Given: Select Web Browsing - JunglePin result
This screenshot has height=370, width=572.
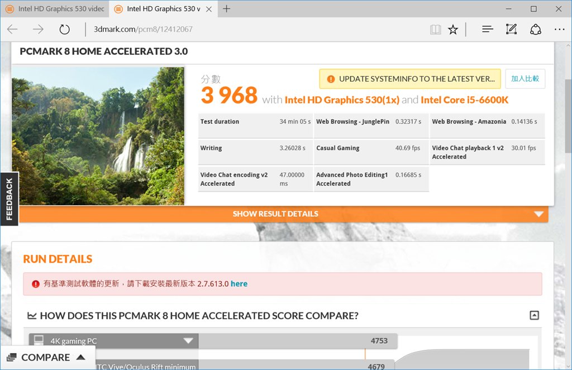Looking at the screenshot, I should coord(371,126).
